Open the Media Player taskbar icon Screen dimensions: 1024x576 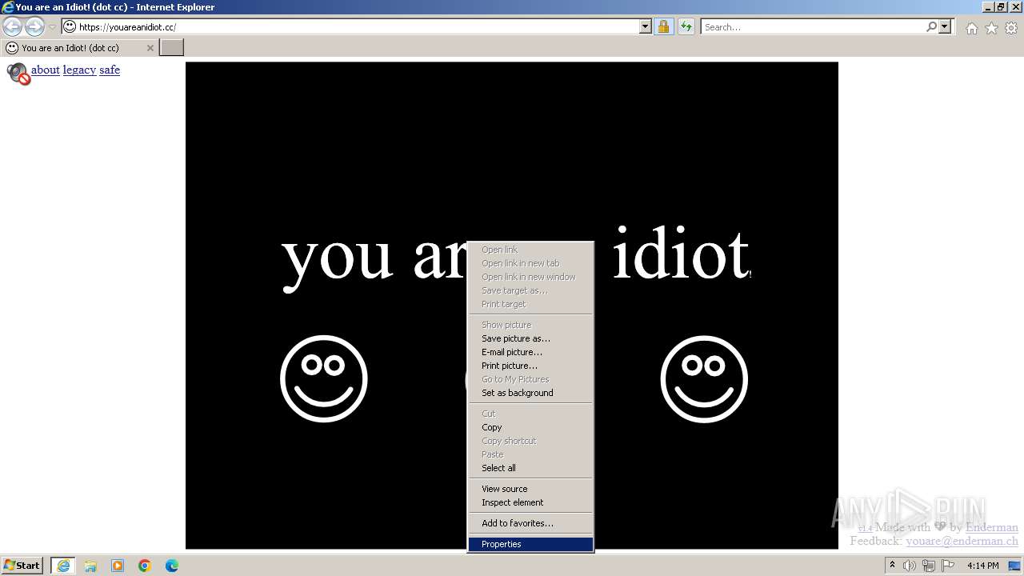click(x=118, y=566)
